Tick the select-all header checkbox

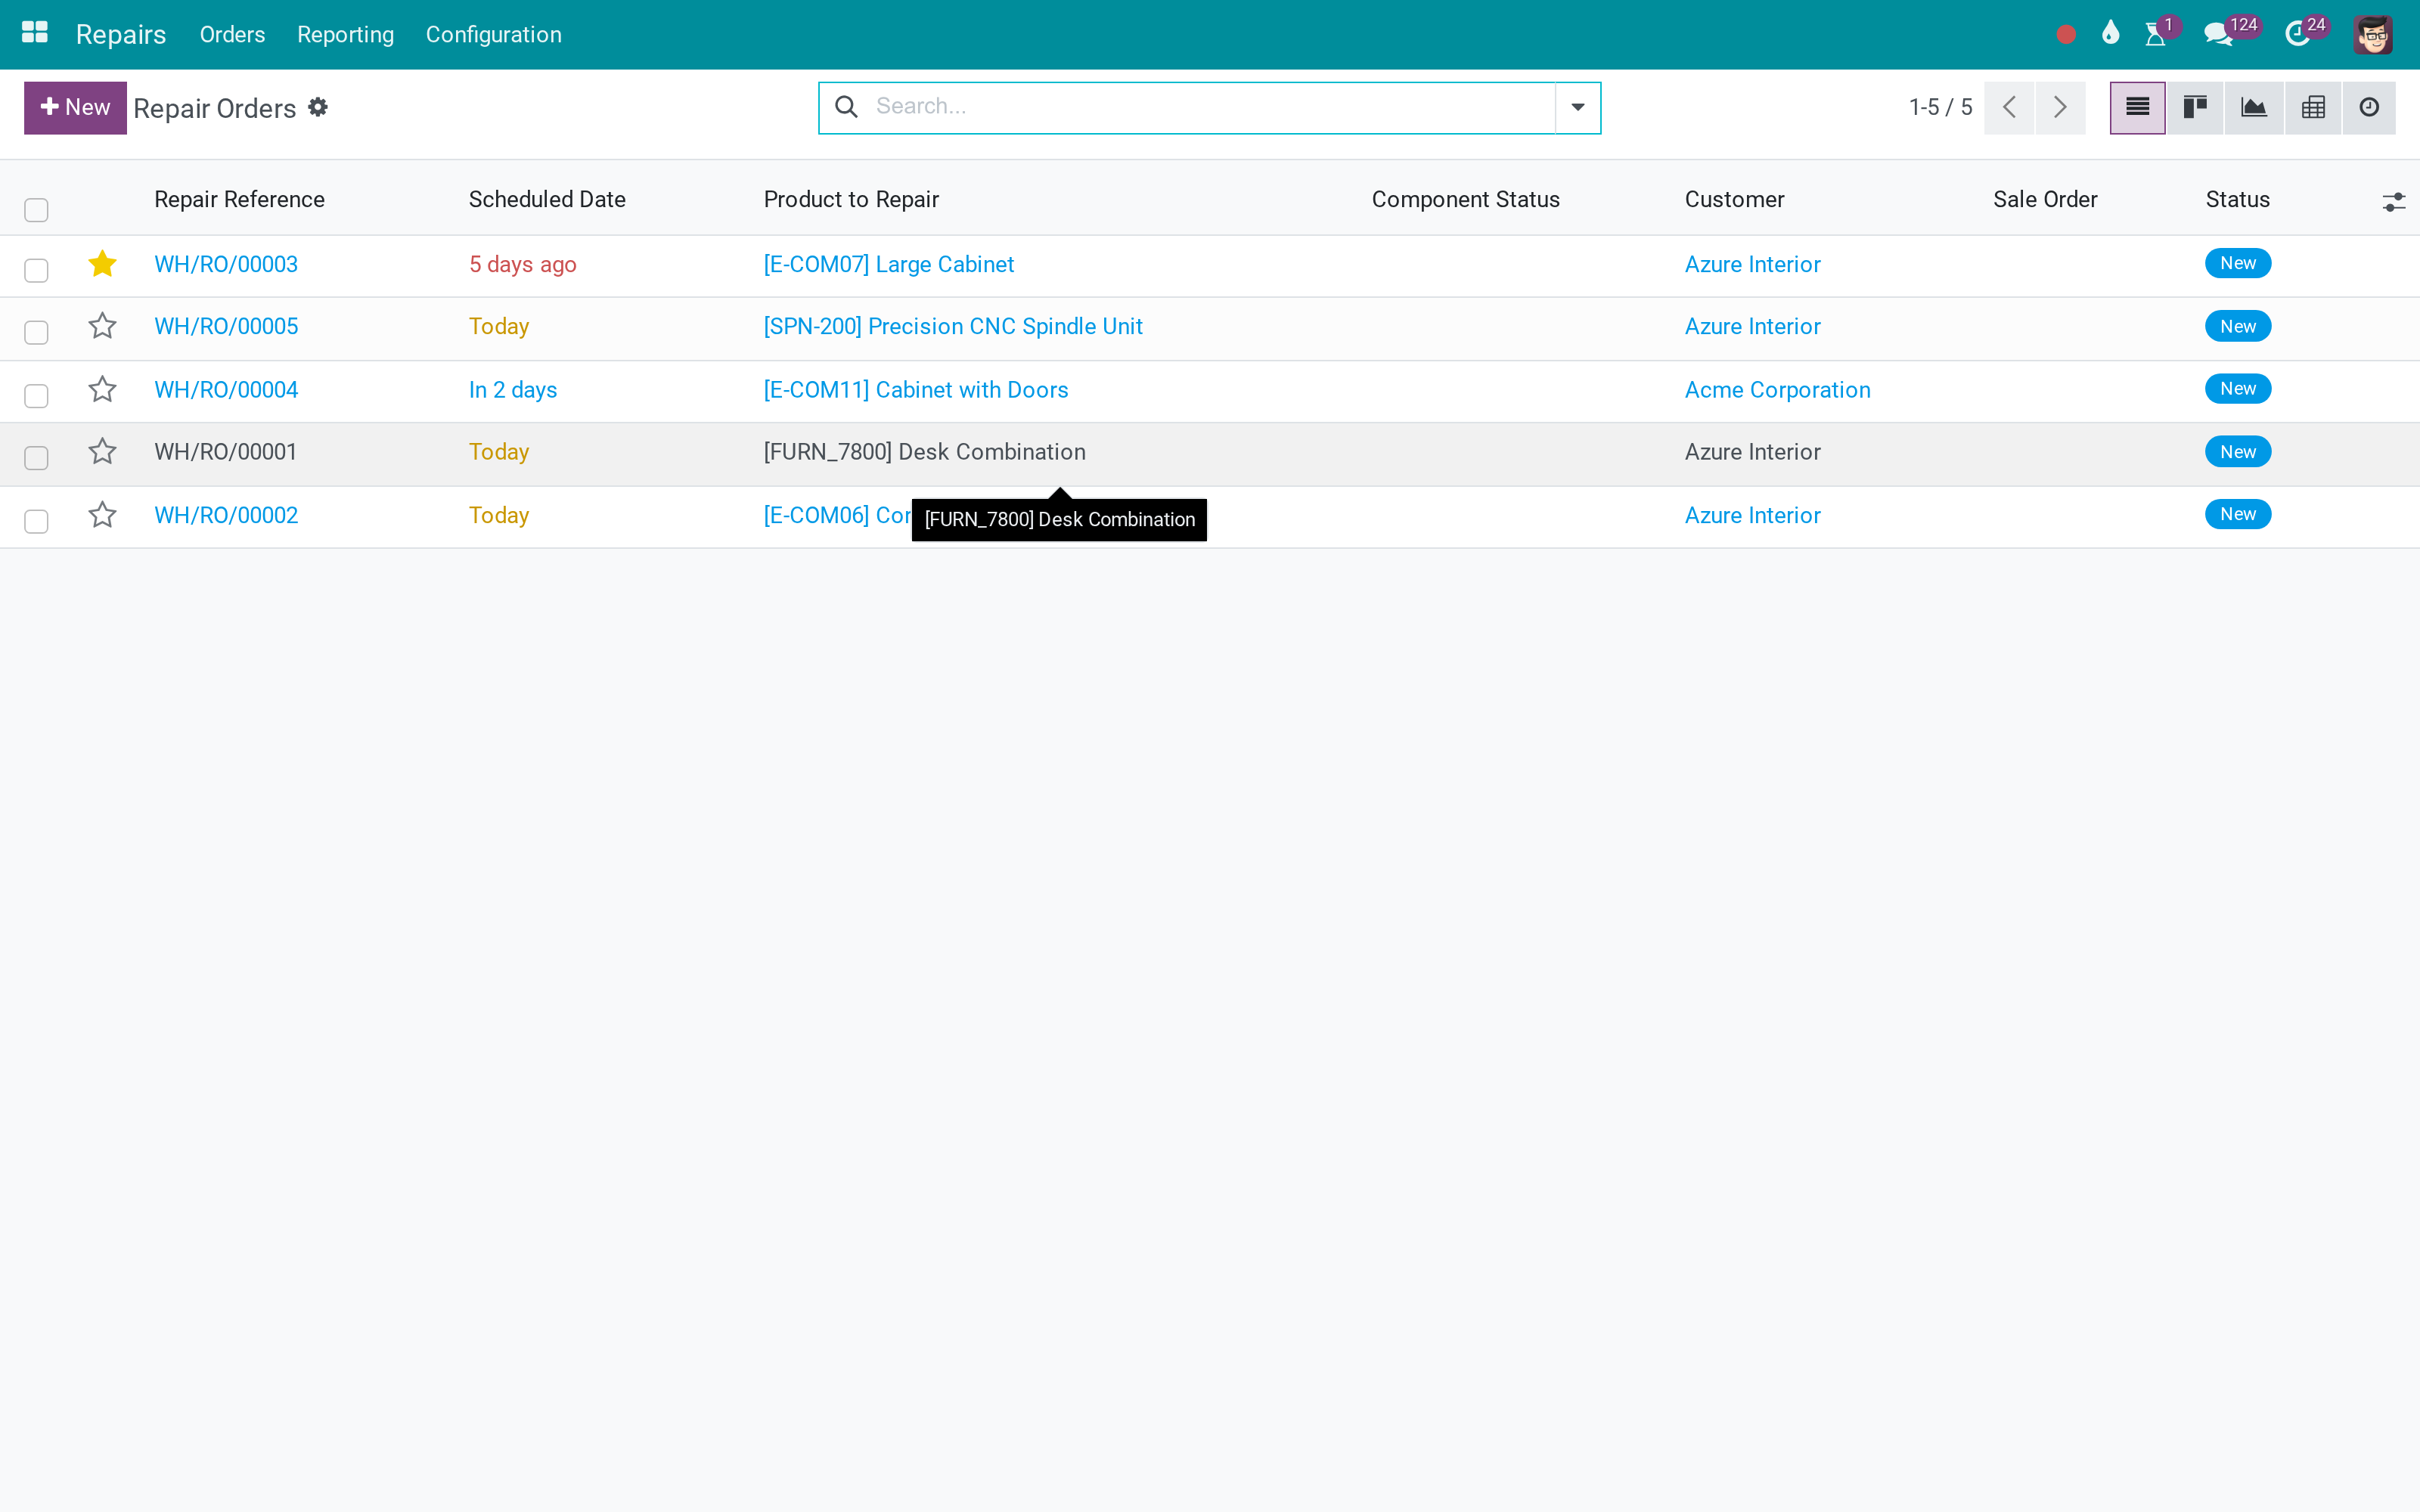36,209
